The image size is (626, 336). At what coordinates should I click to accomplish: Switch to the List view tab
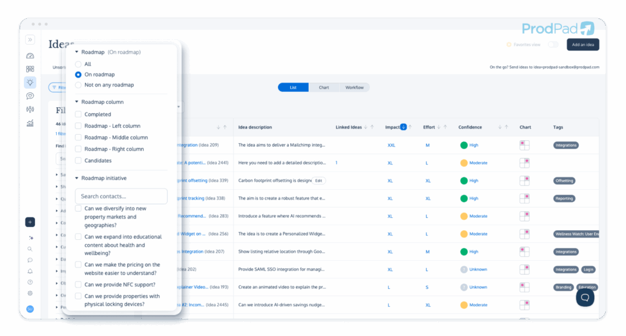pos(293,88)
